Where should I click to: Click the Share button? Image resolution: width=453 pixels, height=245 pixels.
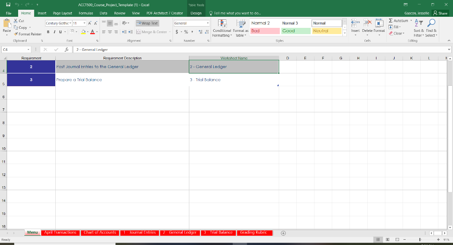440,13
